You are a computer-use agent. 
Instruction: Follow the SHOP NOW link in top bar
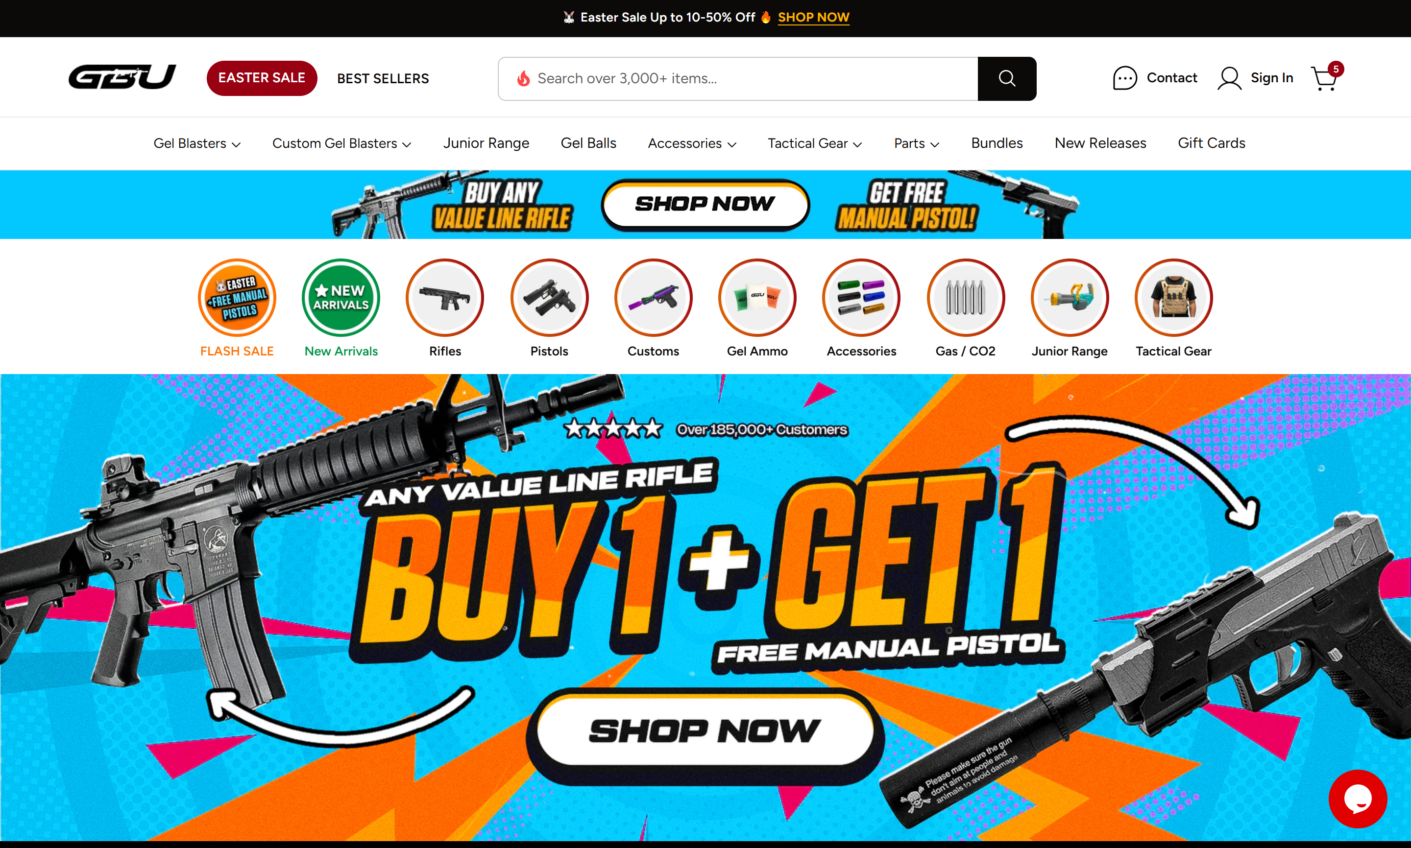pyautogui.click(x=813, y=17)
